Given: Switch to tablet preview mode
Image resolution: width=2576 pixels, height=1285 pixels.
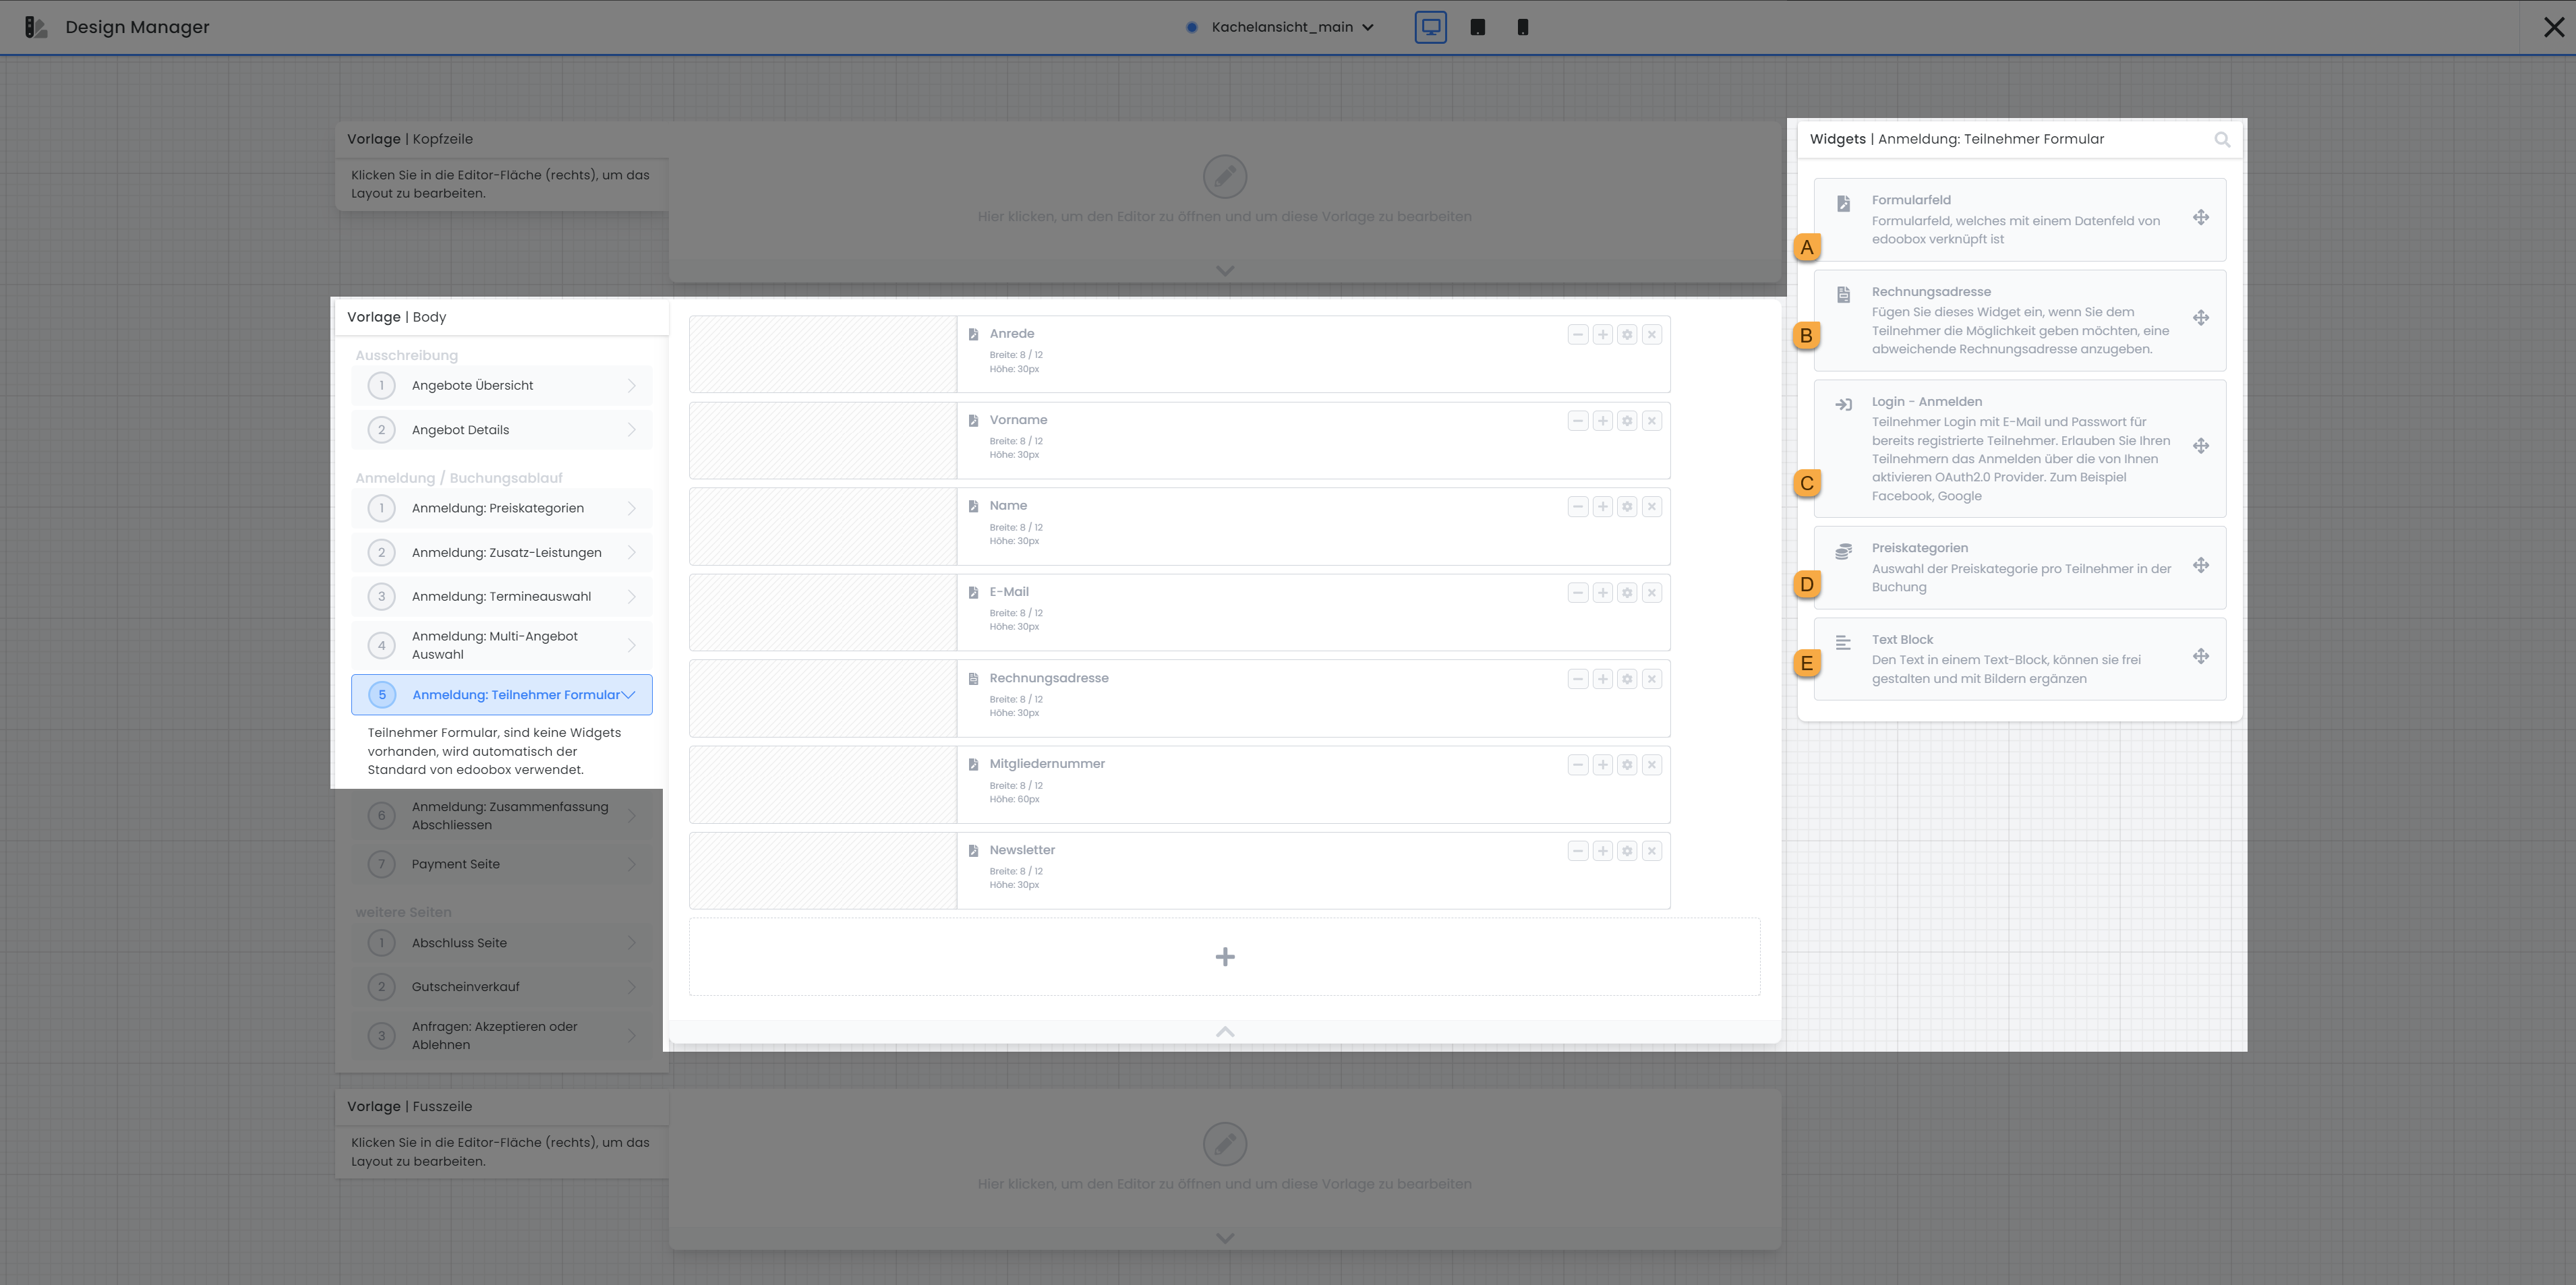Looking at the screenshot, I should click(1477, 27).
